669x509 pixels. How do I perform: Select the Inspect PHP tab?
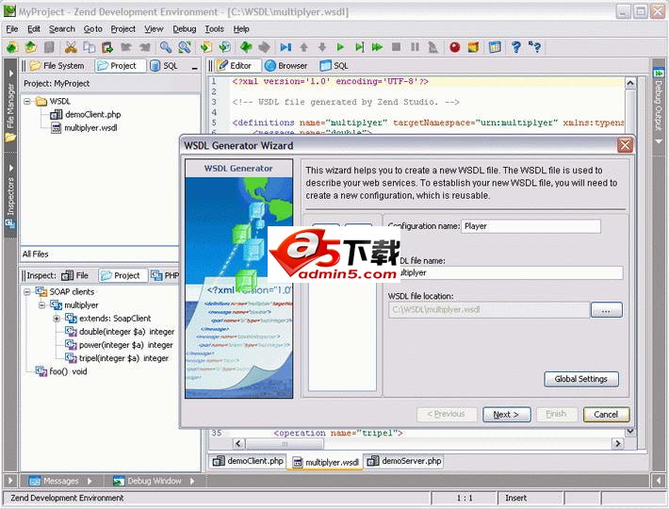[165, 275]
